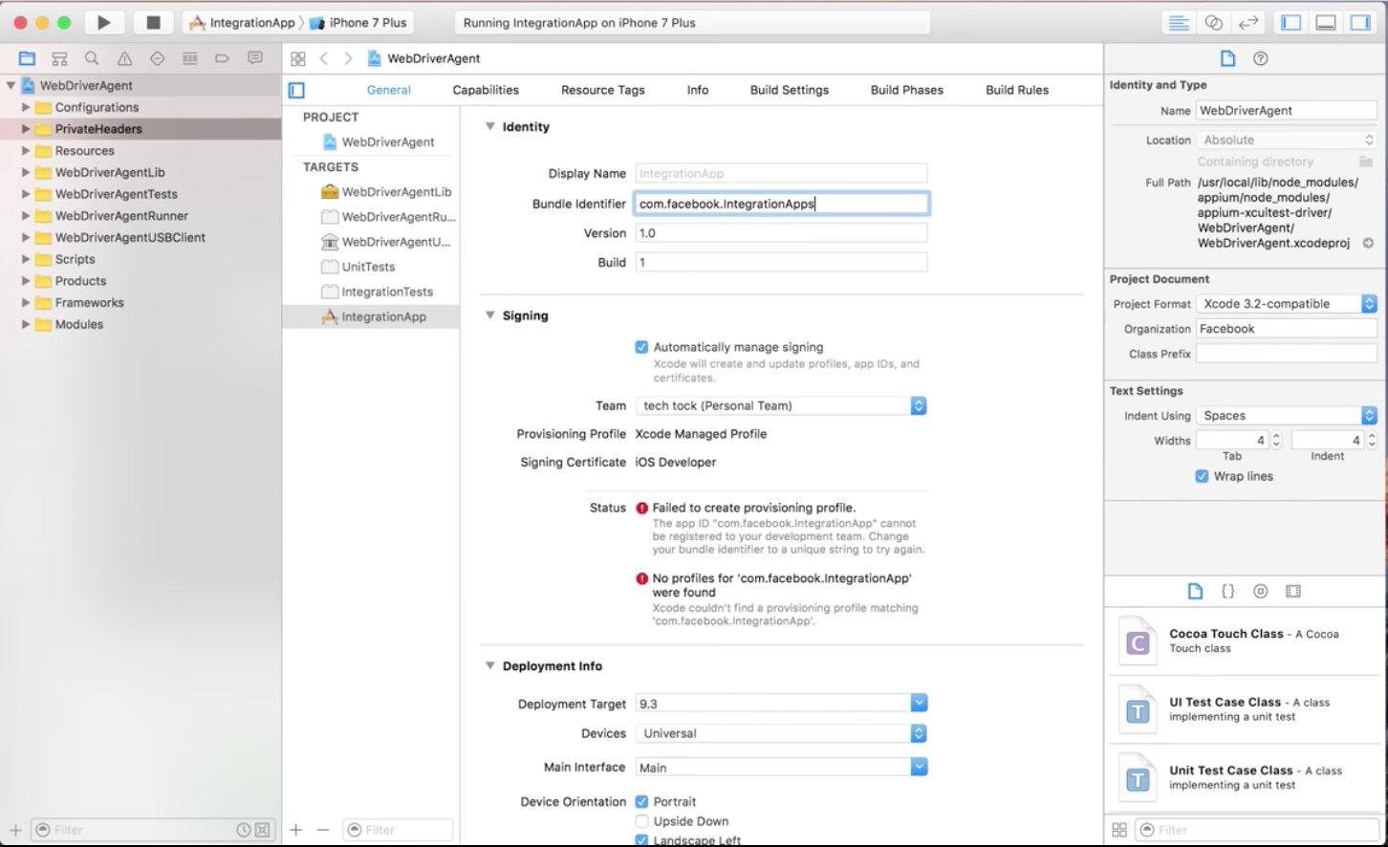Viewport: 1388px width, 847px height.
Task: Open the Debug navigator
Action: (189, 58)
